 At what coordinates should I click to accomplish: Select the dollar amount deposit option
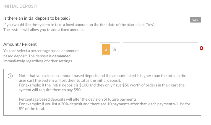coord(106,49)
